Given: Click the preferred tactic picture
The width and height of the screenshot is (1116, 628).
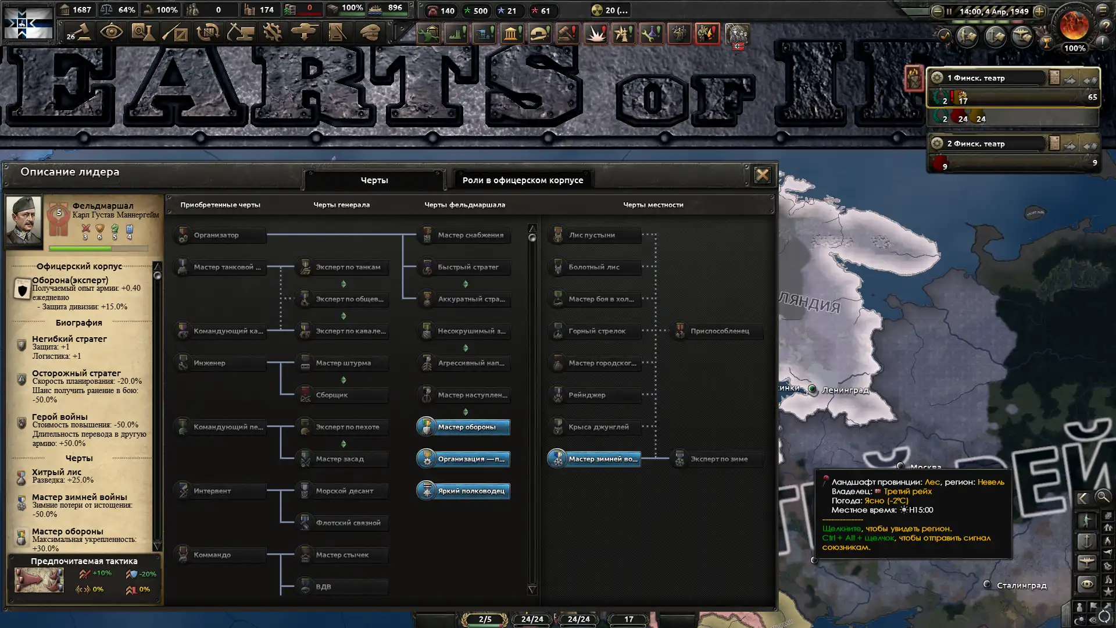Looking at the screenshot, I should point(39,580).
